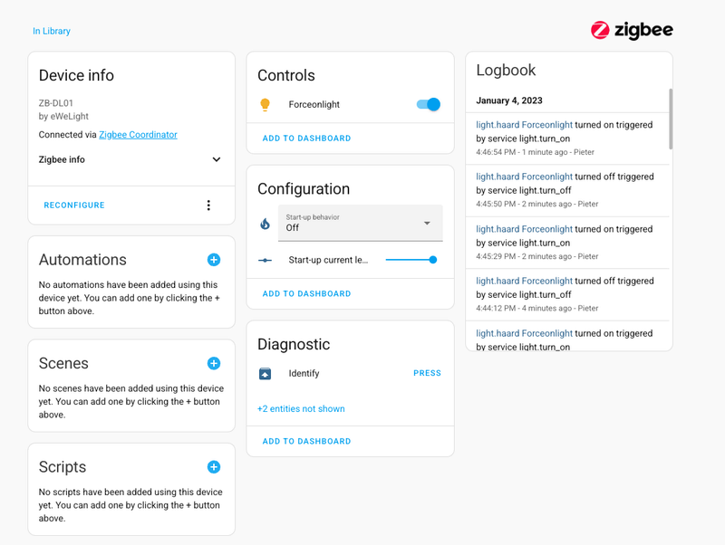The height and width of the screenshot is (545, 725).
Task: Expand the Zigbee info section
Action: (x=216, y=159)
